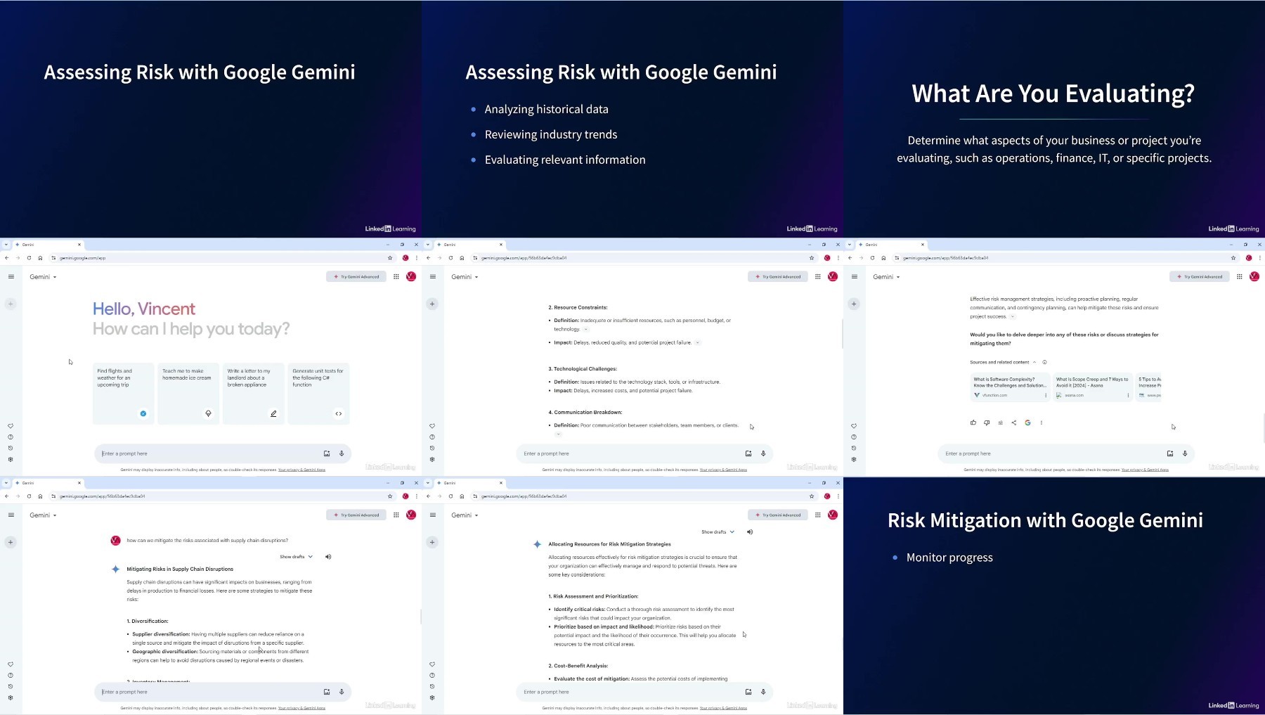Image resolution: width=1265 pixels, height=715 pixels.
Task: Start a new chat in the Resource Constraints window
Action: tap(432, 304)
